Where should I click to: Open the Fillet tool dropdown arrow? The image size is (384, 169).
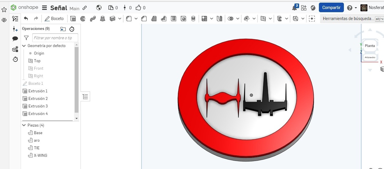point(136,19)
